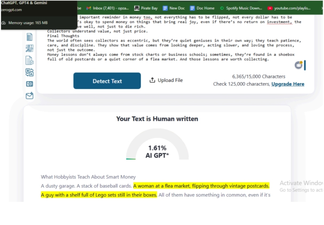This screenshot has height=225, width=324.
Task: Click the upload arrow icon beside Upload File
Action: coord(152,80)
